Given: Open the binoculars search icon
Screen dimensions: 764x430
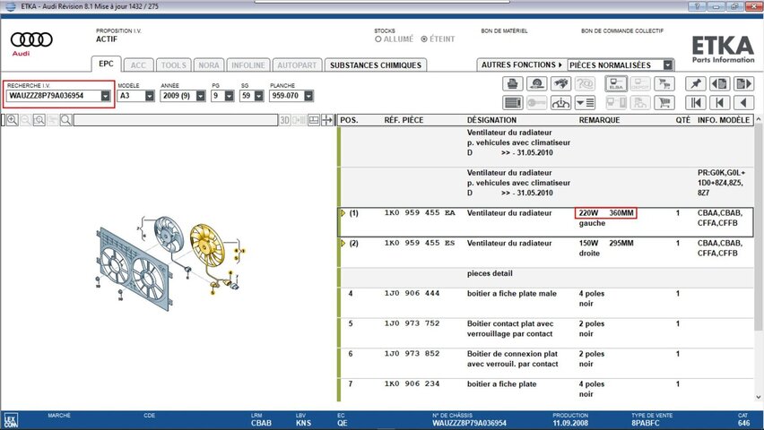Looking at the screenshot, I should (560, 83).
